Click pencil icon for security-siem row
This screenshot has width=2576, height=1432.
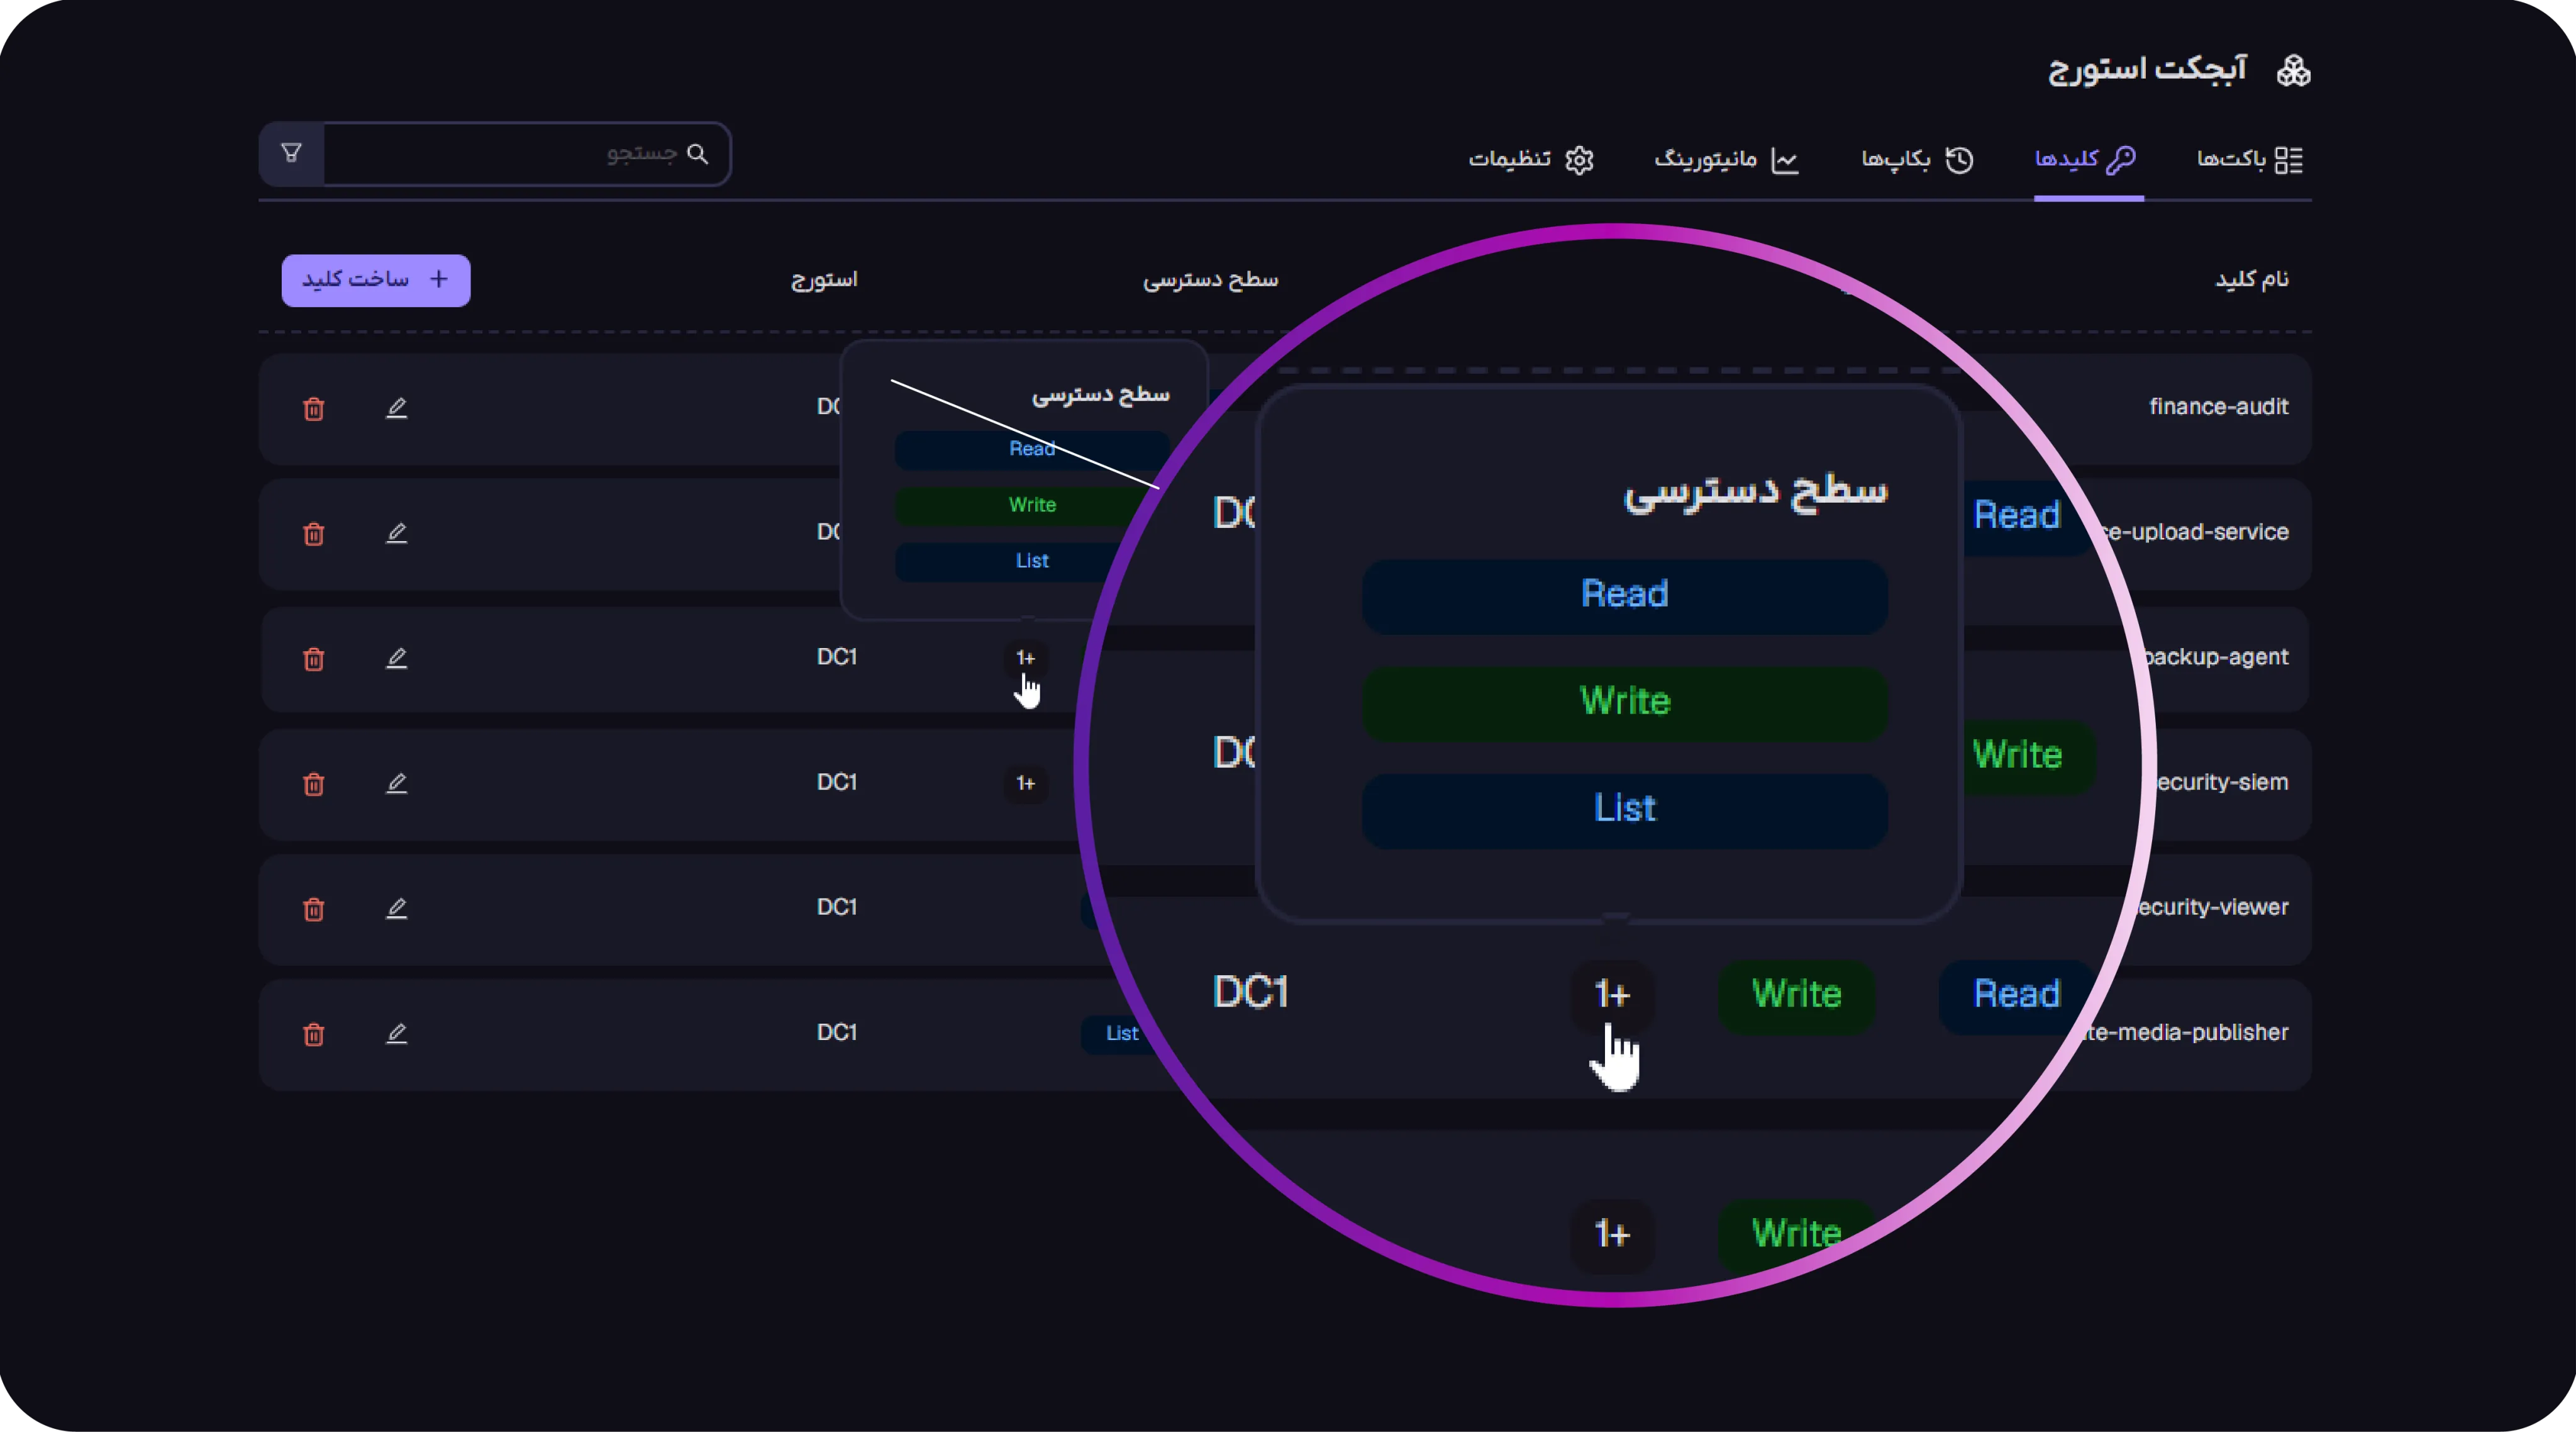coord(397,783)
